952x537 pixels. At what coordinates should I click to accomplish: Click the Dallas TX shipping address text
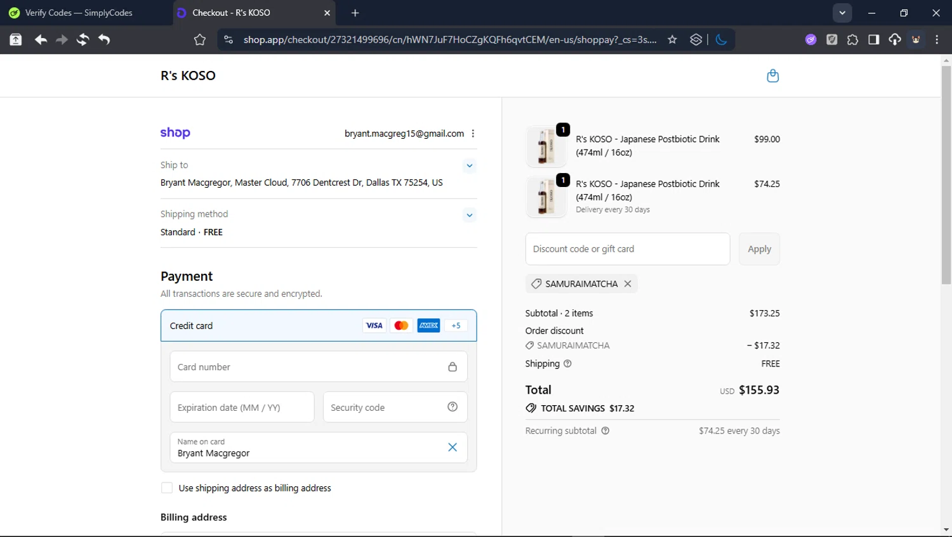point(301,183)
